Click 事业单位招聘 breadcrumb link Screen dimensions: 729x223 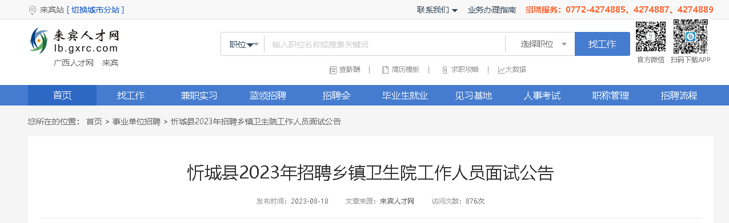coord(136,121)
